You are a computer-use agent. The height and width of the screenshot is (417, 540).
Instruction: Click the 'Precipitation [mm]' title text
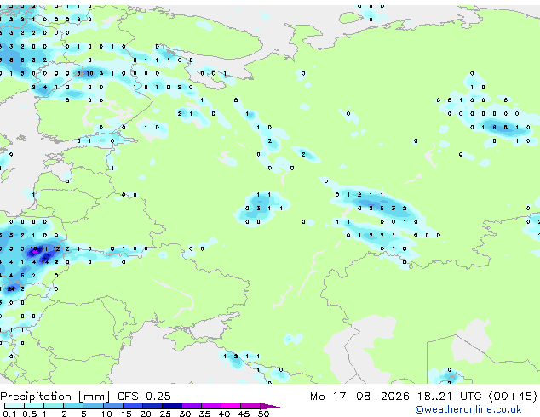55,397
